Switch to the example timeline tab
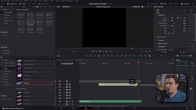This screenshot has height=110, width=196. point(79,60)
